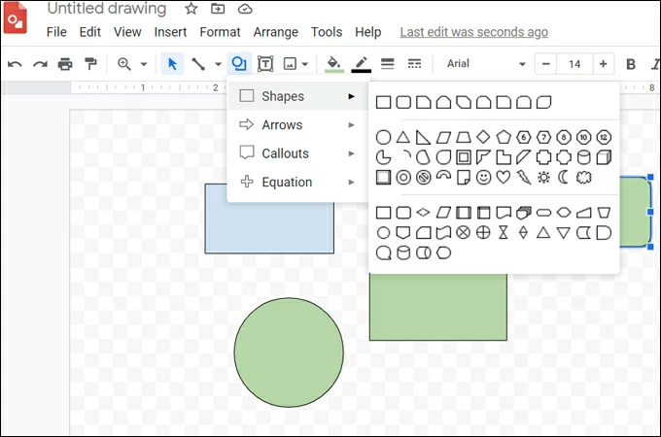661x437 pixels.
Task: Pick the sun shape
Action: click(543, 178)
